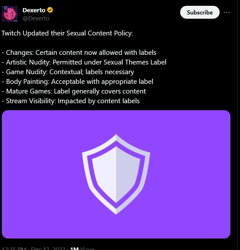Click the "Twitch Updated their Sexual Content Policy" line

pos(67,33)
